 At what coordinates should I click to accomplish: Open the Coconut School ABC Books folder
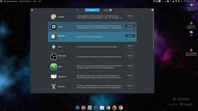pyautogui.click(x=191, y=7)
